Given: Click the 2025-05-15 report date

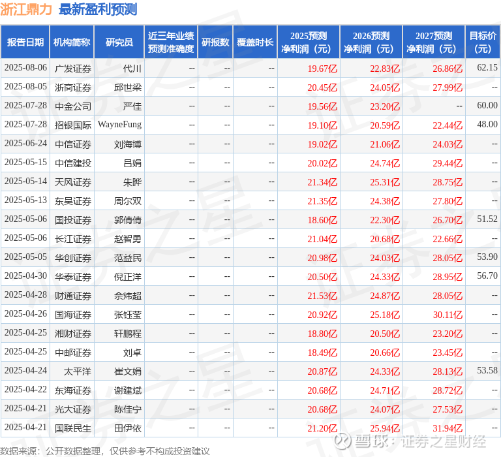Looking at the screenshot, I should tap(25, 162).
